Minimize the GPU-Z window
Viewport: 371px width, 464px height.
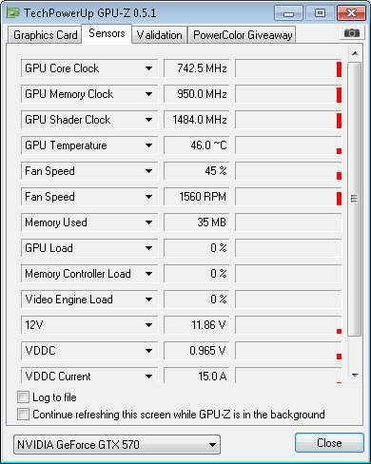click(288, 13)
